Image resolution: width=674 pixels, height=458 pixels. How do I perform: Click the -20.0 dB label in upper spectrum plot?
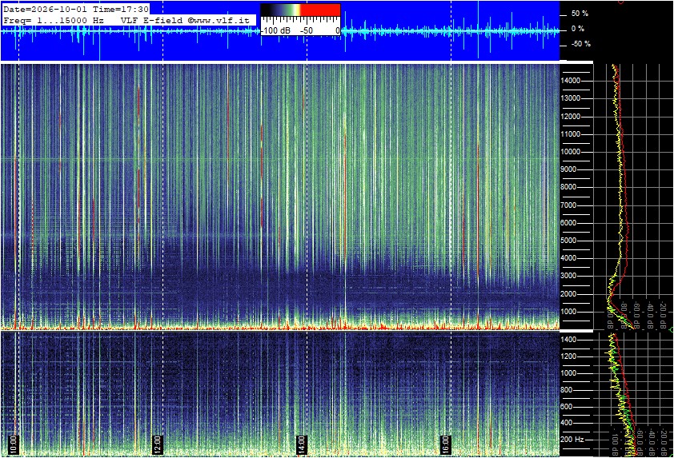664,316
